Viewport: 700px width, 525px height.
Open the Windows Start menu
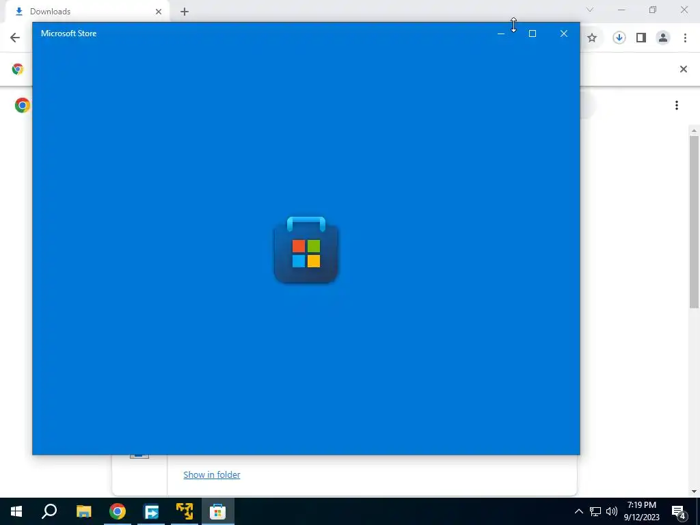pyautogui.click(x=16, y=511)
